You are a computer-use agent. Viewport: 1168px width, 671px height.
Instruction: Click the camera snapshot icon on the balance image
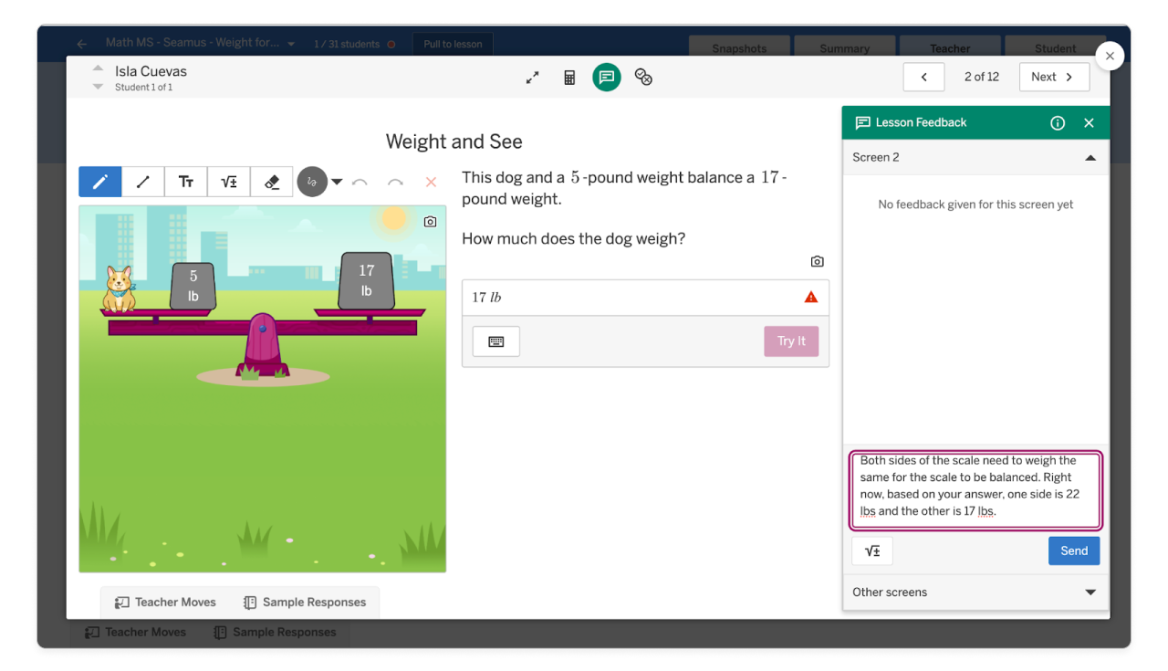430,221
